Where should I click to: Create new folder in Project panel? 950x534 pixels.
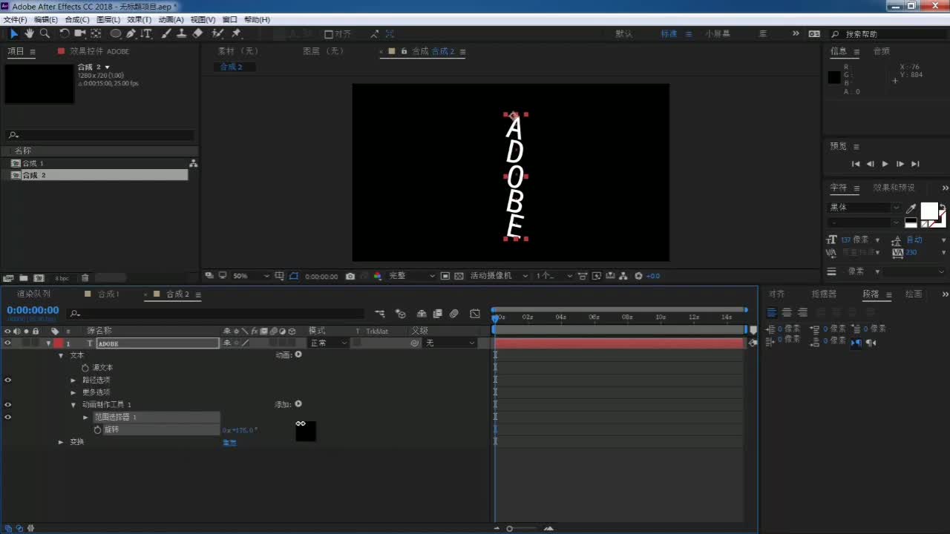24,278
